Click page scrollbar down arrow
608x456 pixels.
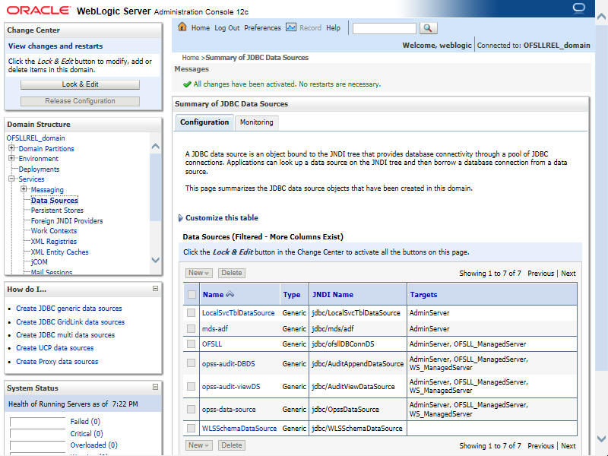(x=601, y=439)
